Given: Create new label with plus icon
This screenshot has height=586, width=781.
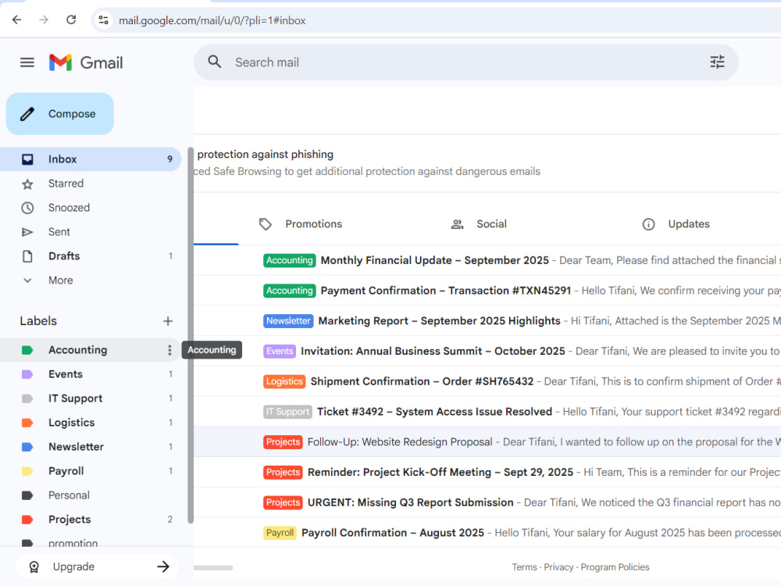Looking at the screenshot, I should click(168, 321).
